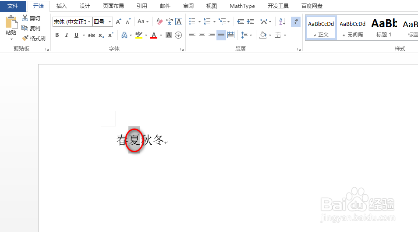Apply paragraph shading with the paint bucket

[x=263, y=35]
